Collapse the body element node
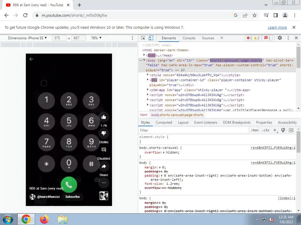This screenshot has width=301, height=225. click(x=144, y=60)
